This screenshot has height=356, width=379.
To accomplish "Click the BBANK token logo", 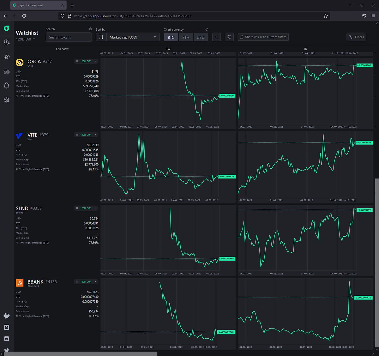I will click(20, 283).
